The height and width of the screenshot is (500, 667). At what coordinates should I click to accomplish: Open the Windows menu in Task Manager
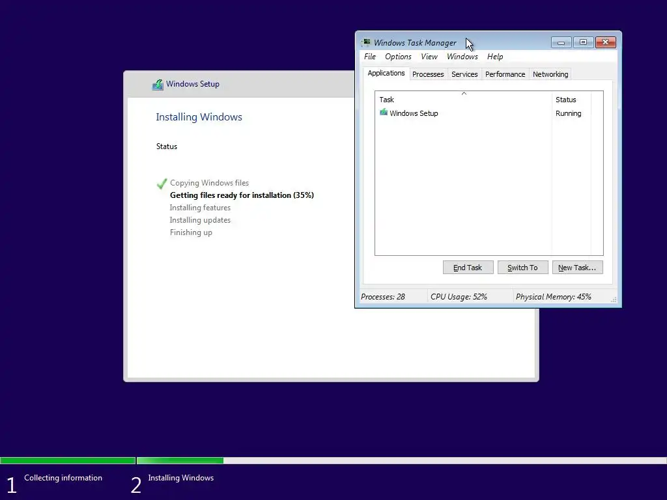462,57
